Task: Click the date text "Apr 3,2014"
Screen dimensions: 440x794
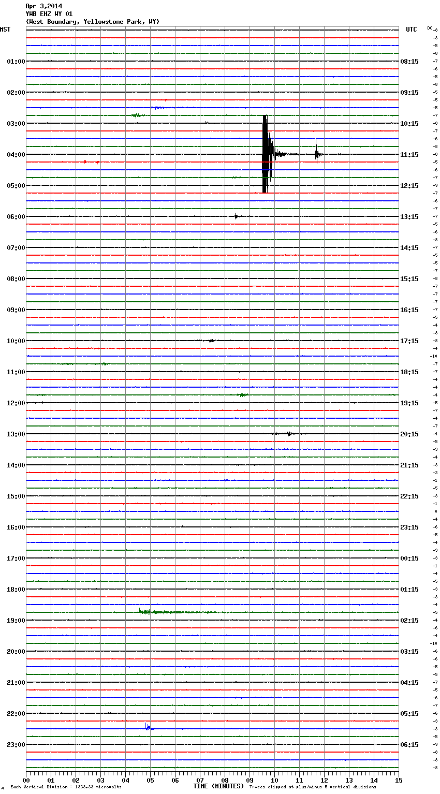Action: pos(43,6)
